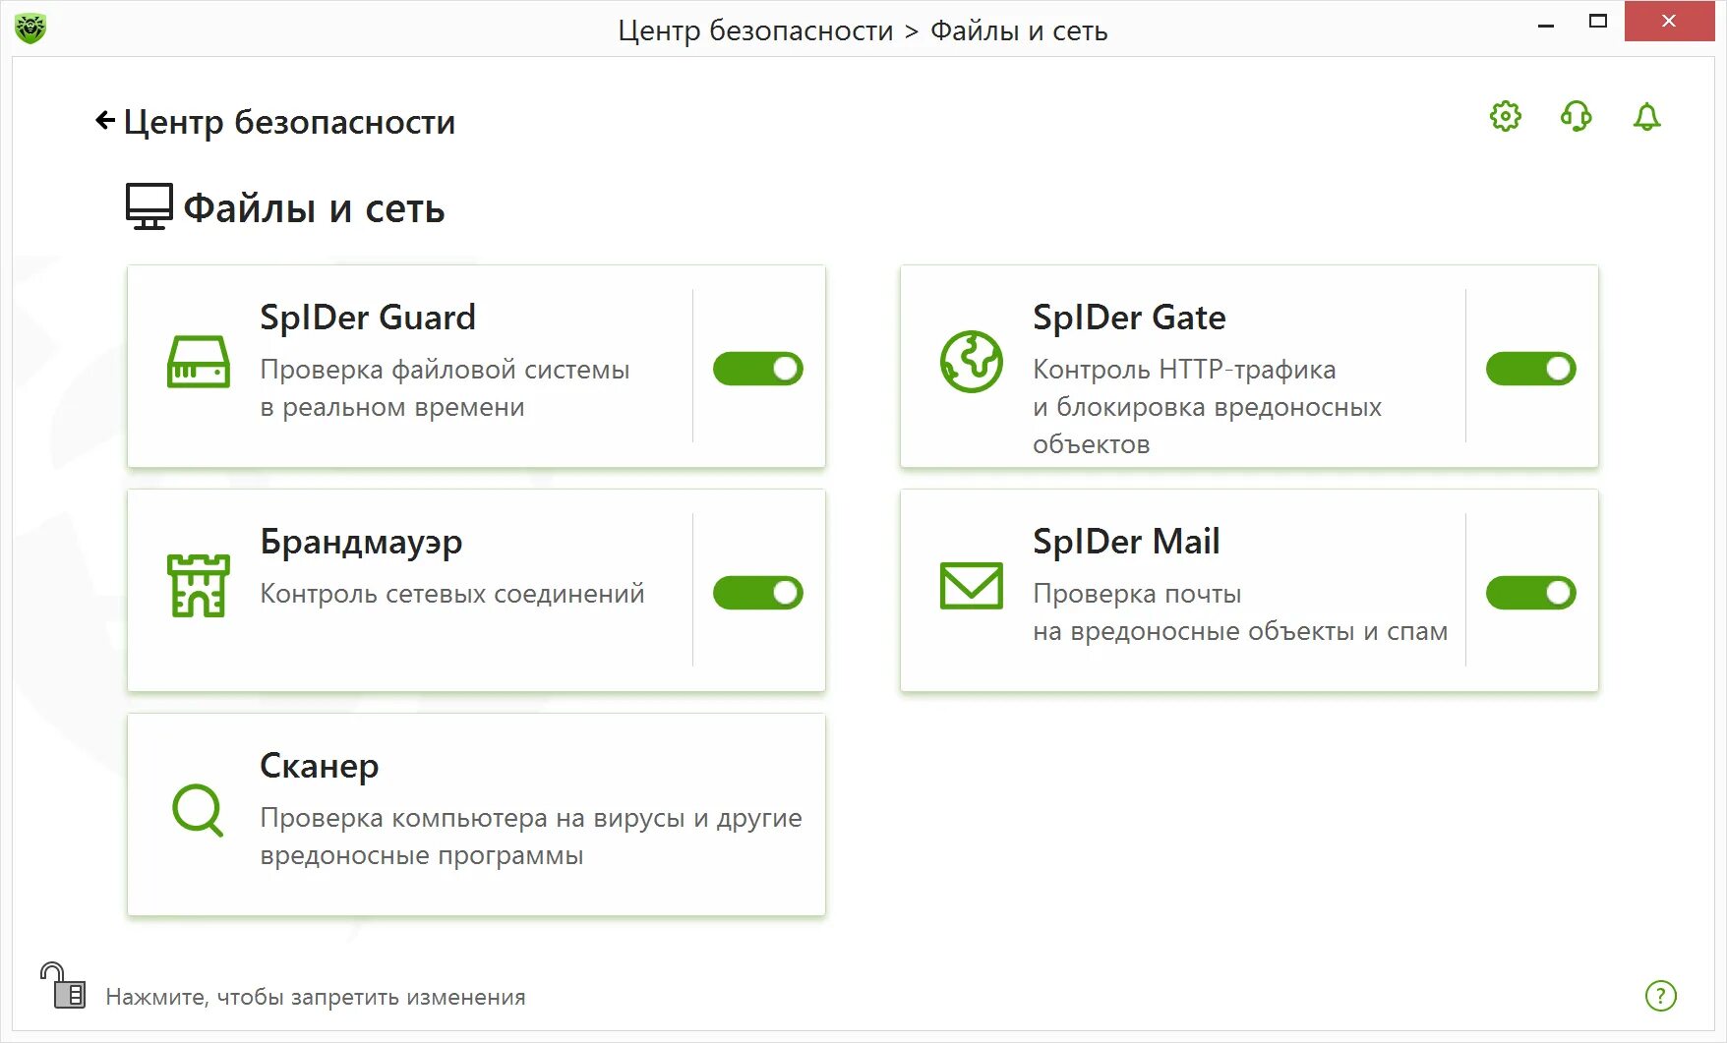Open the SpIDer Guard title

368,318
